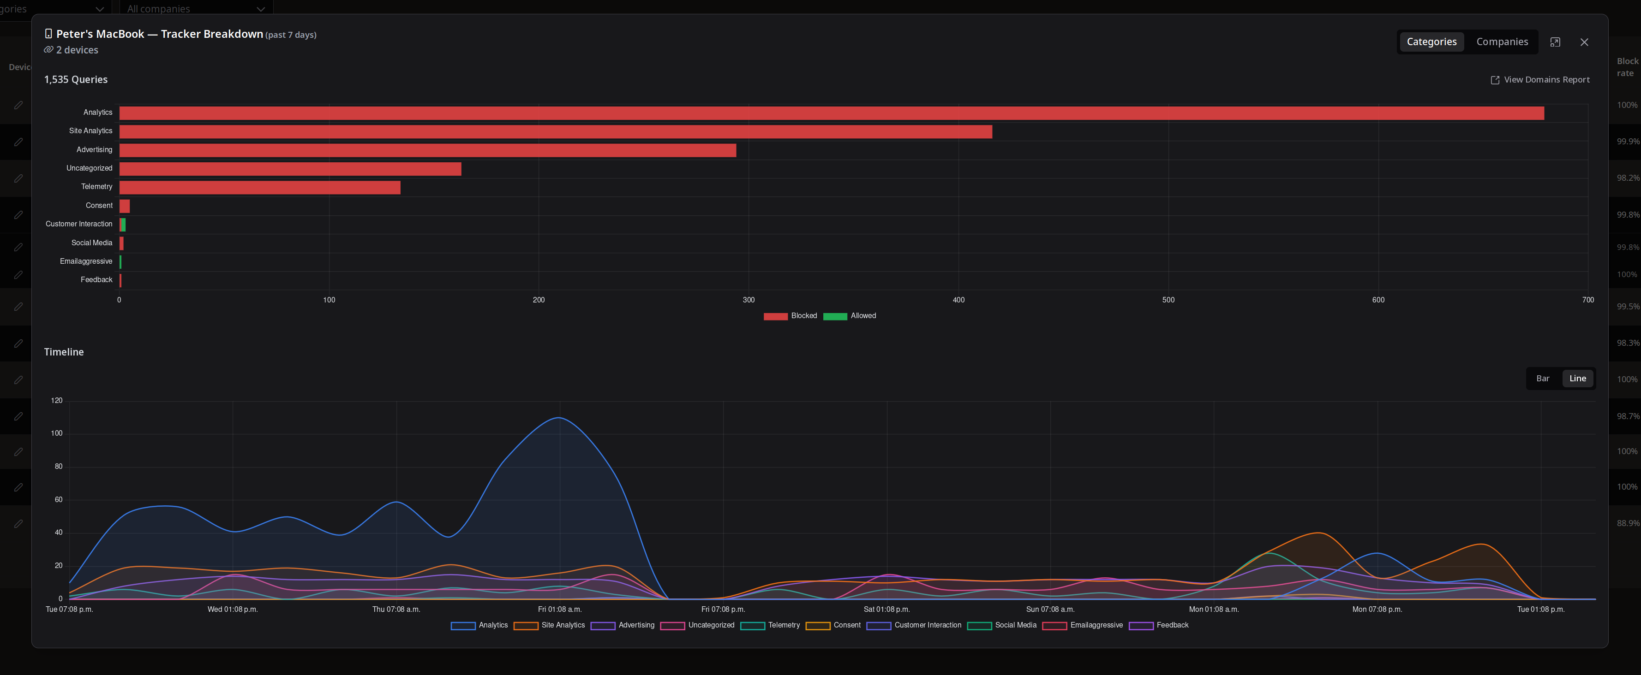Viewport: 1641px width, 675px height.
Task: Click the Site Analytics bar in chart
Action: tap(556, 132)
